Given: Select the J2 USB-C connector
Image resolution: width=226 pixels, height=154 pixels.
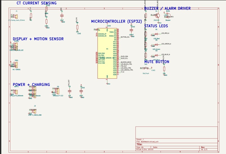Looking at the screenshot, I should tap(35, 111).
